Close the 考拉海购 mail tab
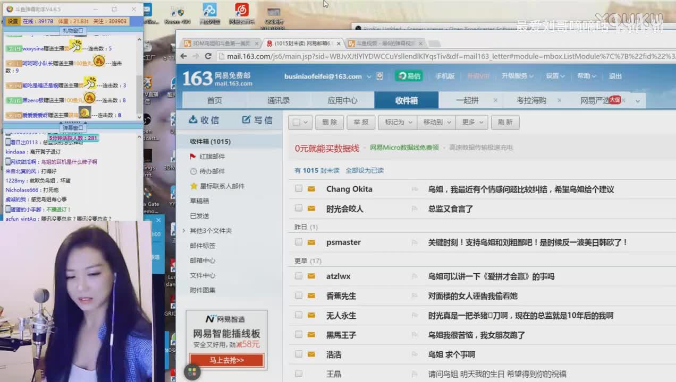Screen dimensions: 676x382 [x=560, y=100]
